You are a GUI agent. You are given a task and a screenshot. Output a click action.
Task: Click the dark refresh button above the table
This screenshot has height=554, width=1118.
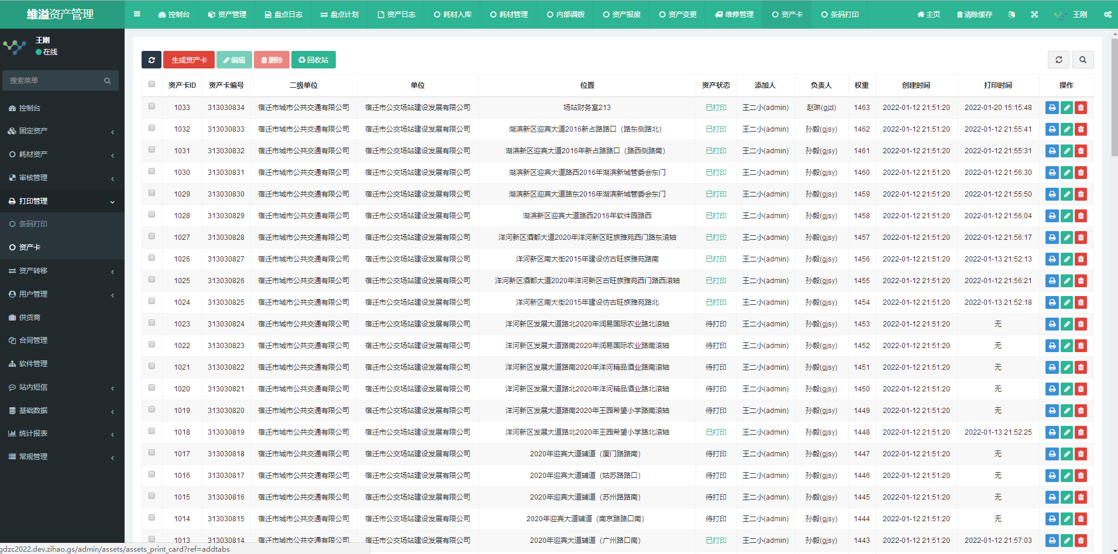click(x=152, y=60)
